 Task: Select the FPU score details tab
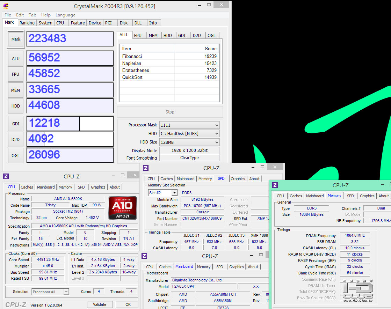point(138,35)
